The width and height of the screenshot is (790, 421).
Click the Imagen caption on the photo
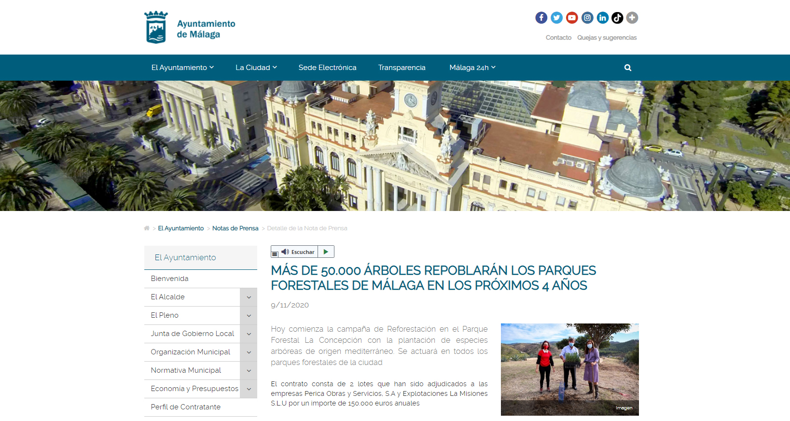[x=624, y=408]
